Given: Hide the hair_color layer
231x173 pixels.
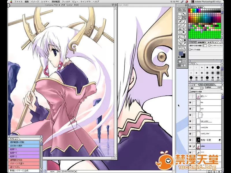Looking at the screenshot, I should coord(190,121).
